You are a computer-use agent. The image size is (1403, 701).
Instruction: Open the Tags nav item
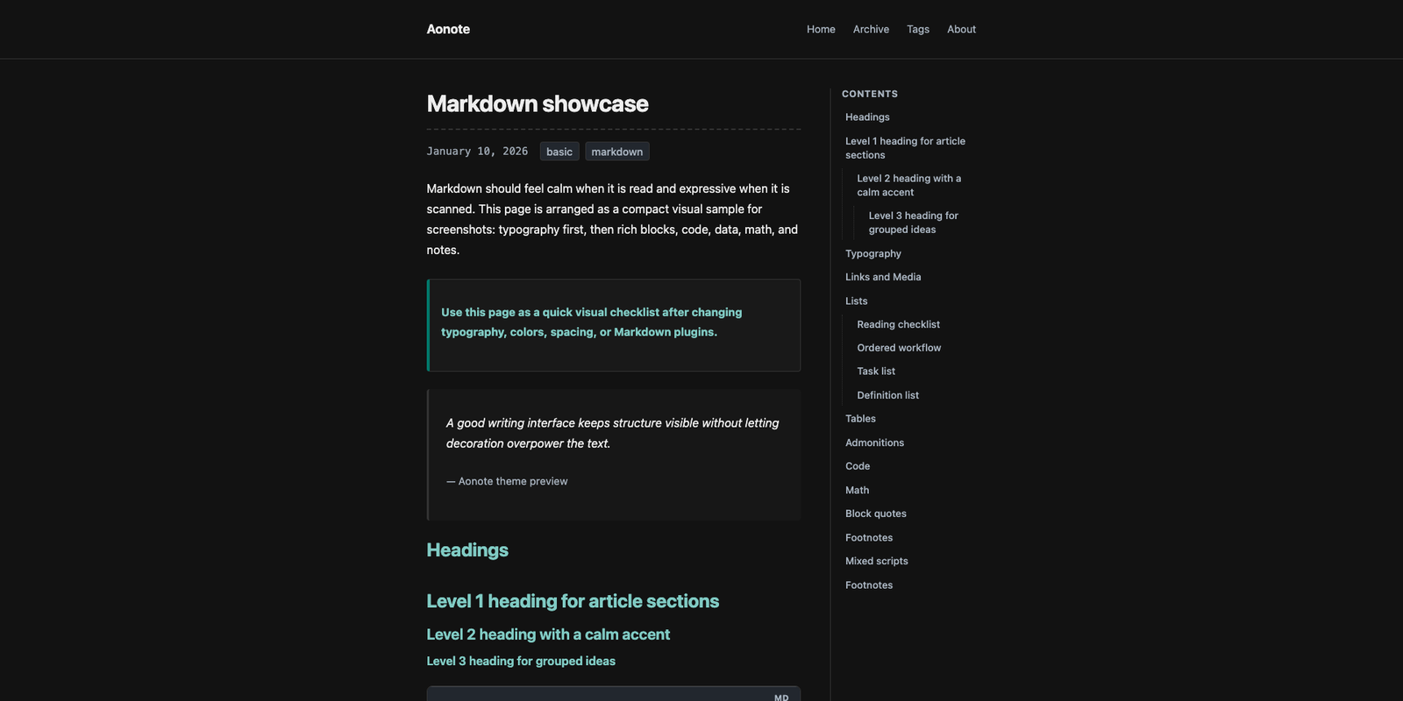pyautogui.click(x=918, y=29)
